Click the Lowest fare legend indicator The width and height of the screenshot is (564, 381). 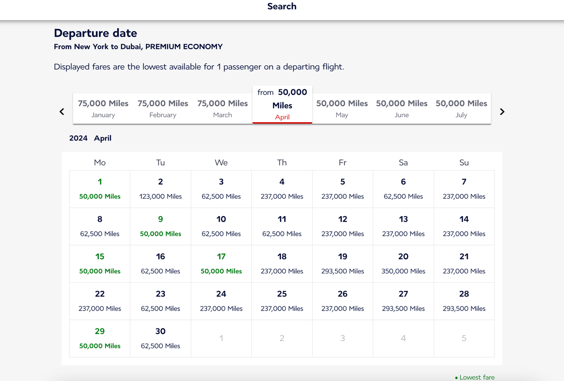475,377
